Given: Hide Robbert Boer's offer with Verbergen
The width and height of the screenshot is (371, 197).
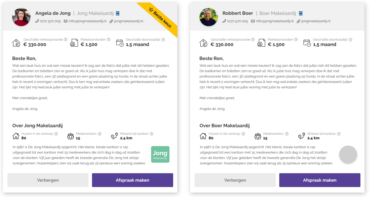Looking at the screenshot, I should coord(235,180).
